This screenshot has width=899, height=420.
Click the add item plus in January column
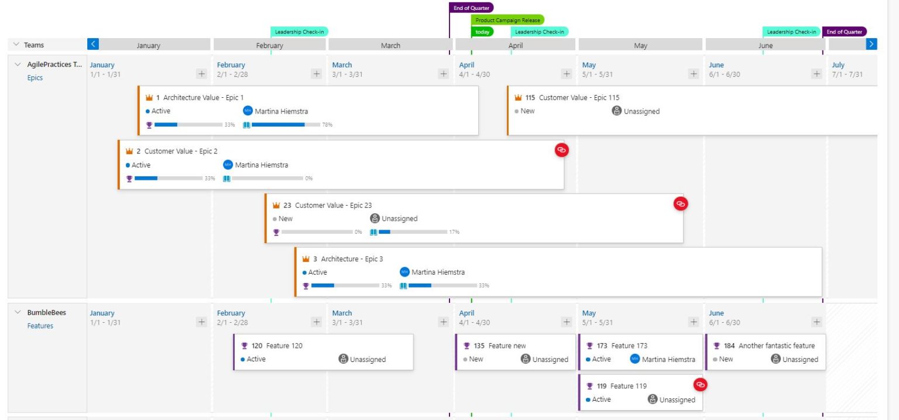[x=201, y=74]
